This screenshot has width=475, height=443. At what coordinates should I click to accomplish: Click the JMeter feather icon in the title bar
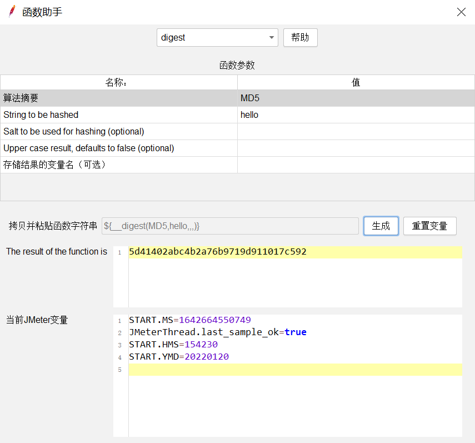pos(12,12)
